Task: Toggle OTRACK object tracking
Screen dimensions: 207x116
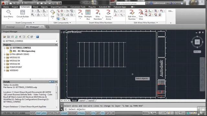Action: 81,113
